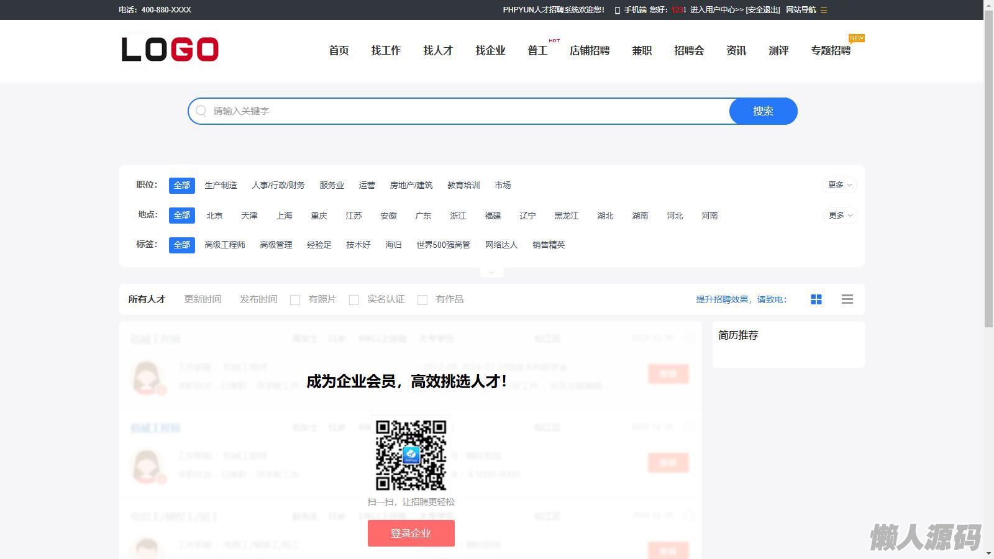Click the first candidate avatar

(147, 377)
